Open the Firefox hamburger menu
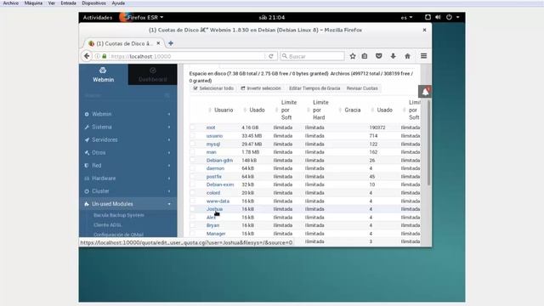 (x=423, y=56)
